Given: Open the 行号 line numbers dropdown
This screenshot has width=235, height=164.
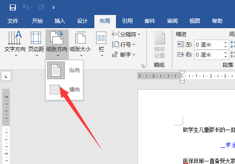Looking at the screenshot, I should 123,44.
